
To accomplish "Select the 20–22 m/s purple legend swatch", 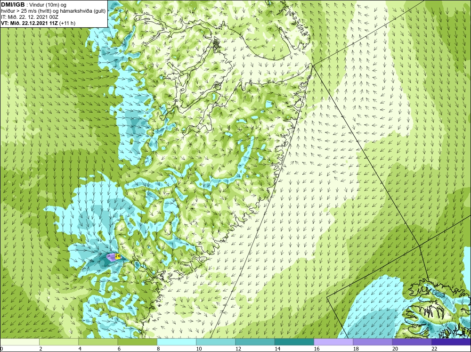I will [x=412, y=342].
